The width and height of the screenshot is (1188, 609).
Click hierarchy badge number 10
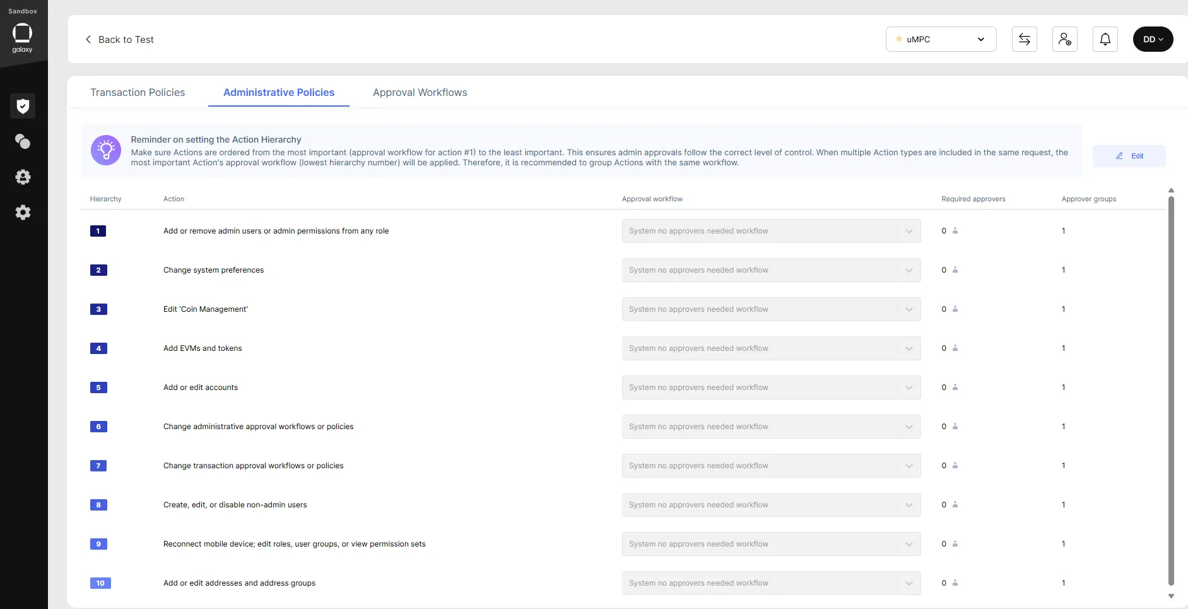[x=100, y=583]
